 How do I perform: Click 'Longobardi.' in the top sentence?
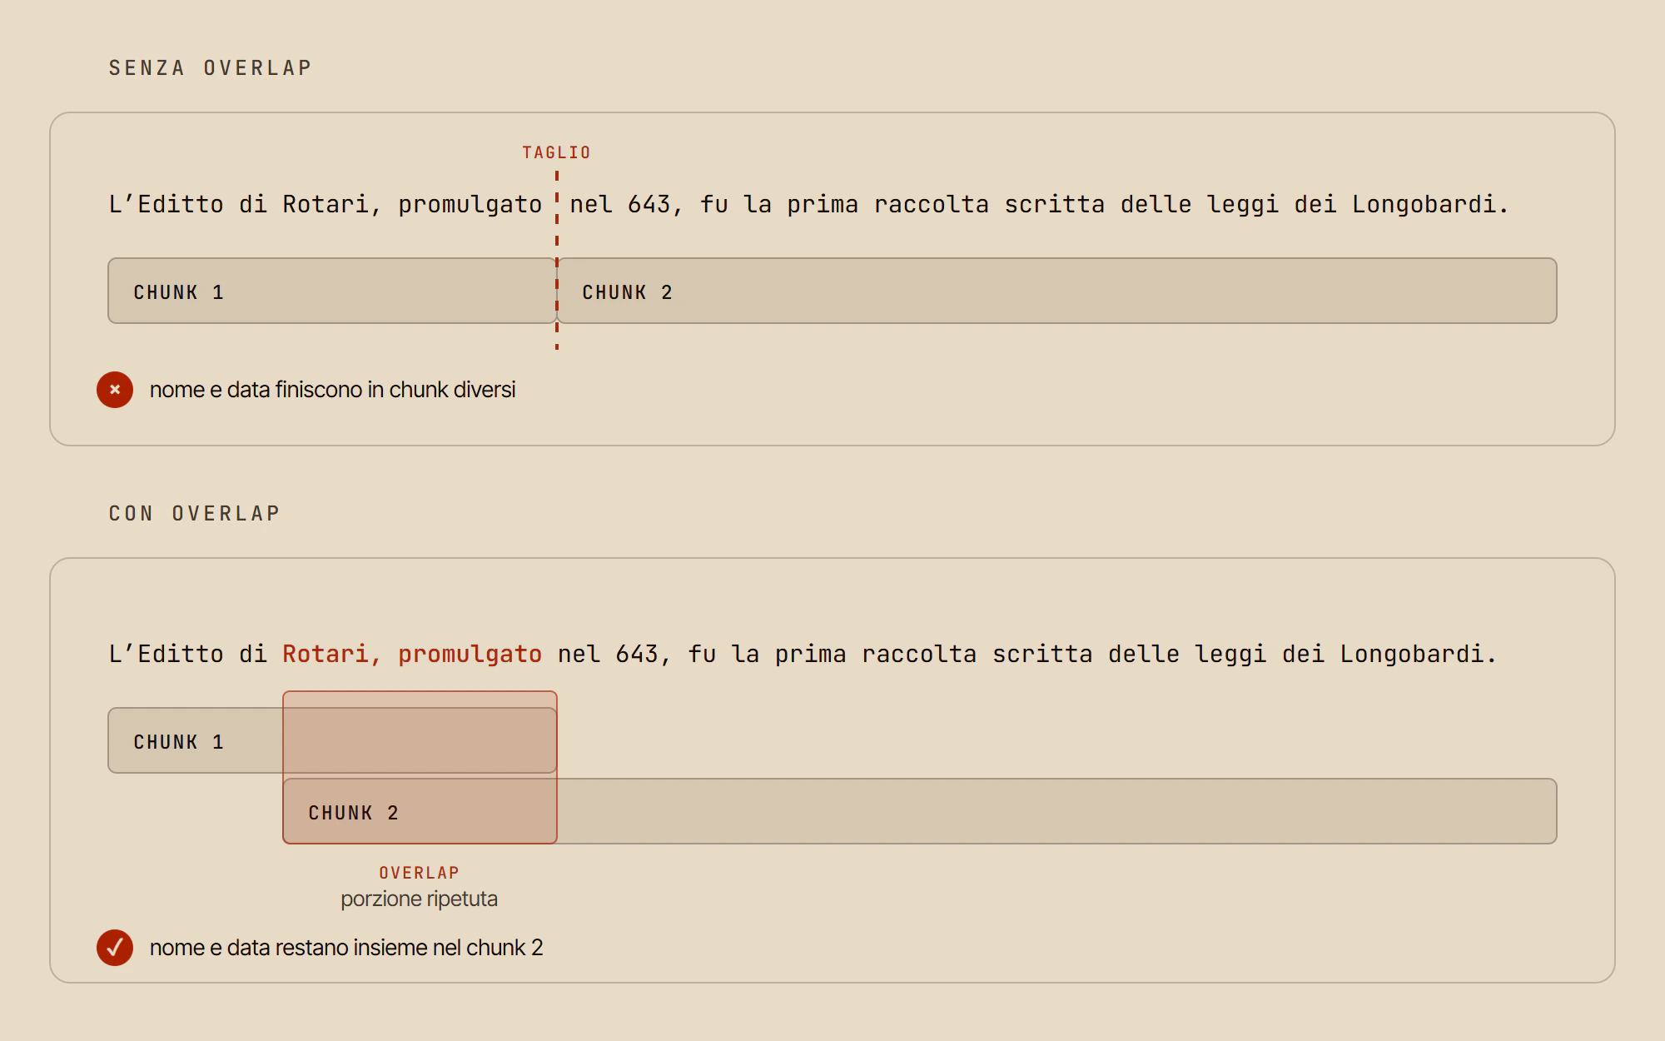[x=1430, y=204]
